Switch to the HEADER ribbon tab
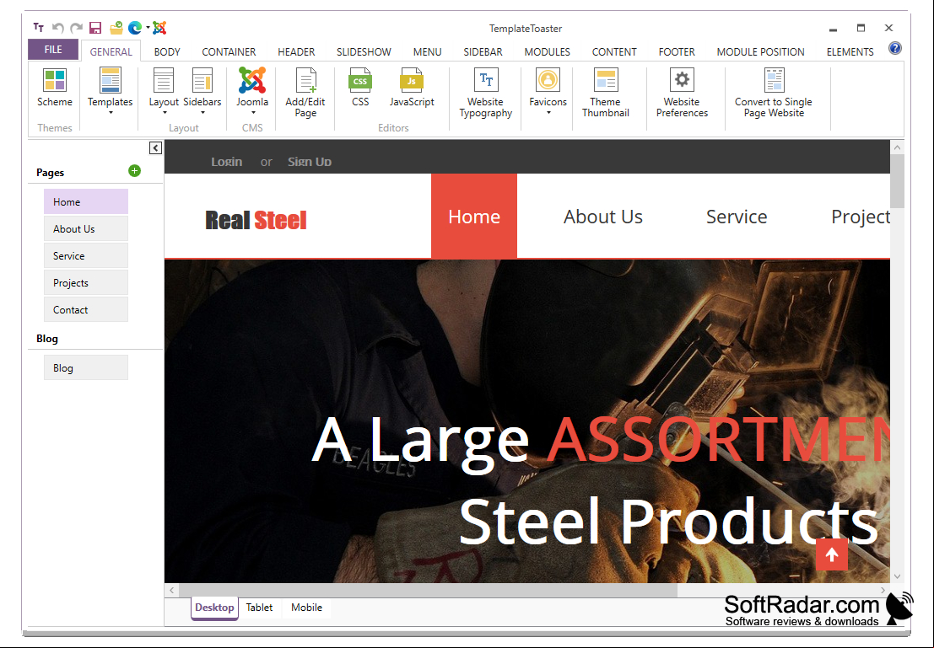The image size is (934, 648). pyautogui.click(x=296, y=51)
